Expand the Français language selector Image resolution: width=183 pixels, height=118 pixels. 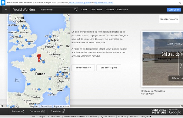pyautogui.click(x=146, y=116)
